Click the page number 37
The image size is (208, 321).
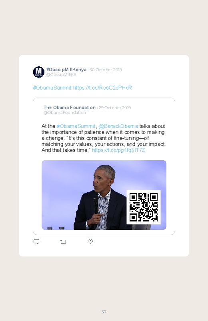pos(104,312)
